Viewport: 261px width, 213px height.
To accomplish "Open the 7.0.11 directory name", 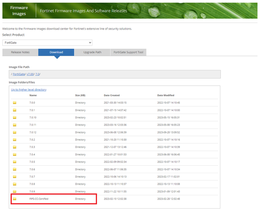I will 33,125.
